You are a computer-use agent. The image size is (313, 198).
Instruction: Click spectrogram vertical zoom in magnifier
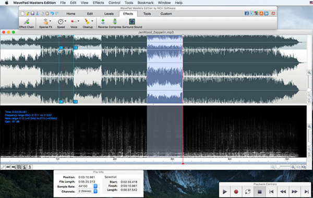[309, 127]
